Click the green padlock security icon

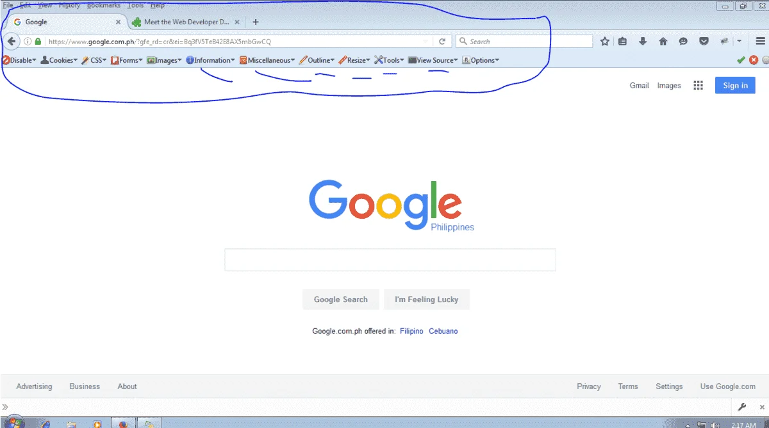38,42
